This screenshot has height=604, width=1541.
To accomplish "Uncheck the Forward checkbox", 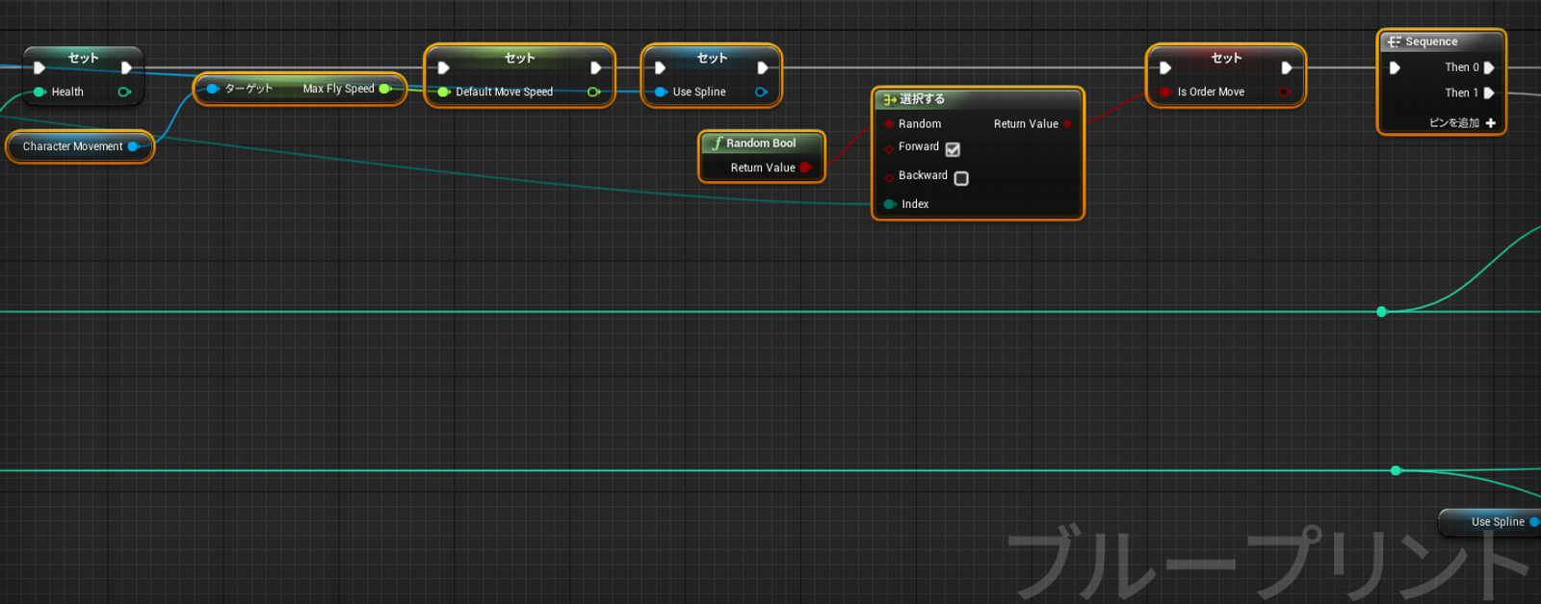I will click(953, 149).
